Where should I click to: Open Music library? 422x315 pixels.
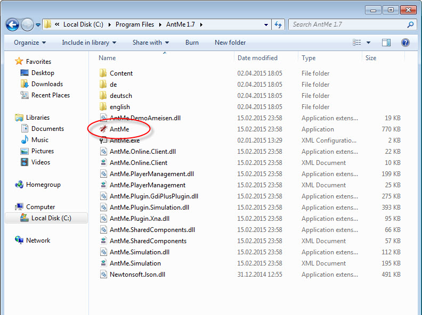pyautogui.click(x=39, y=140)
